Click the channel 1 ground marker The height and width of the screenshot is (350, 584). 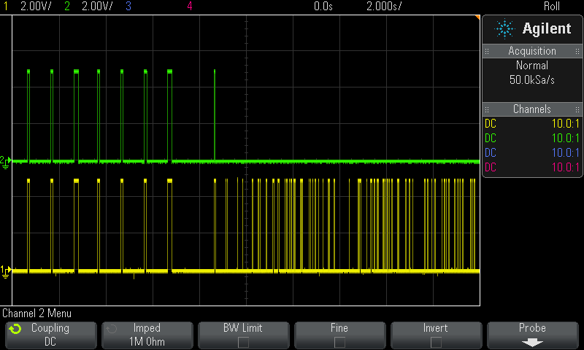pos(5,271)
